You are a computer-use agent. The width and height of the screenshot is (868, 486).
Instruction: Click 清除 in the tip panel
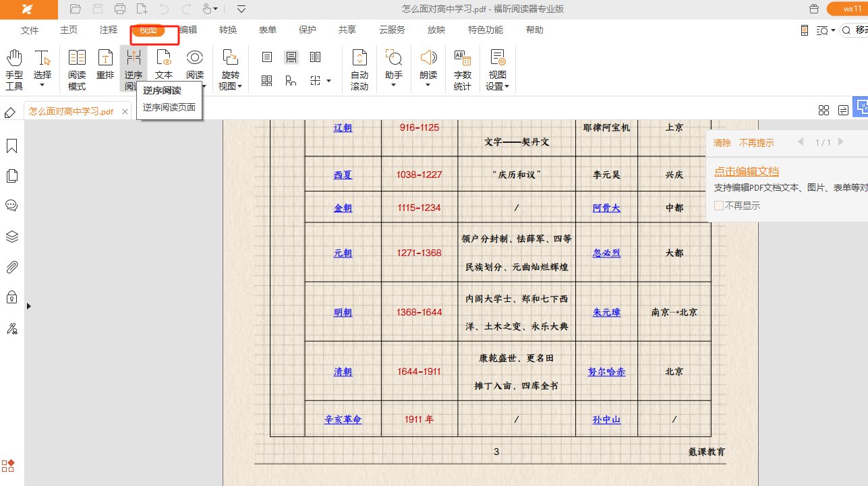722,143
